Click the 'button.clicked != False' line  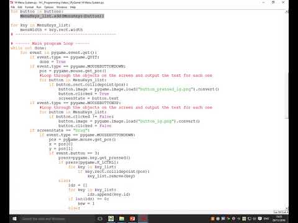coord(81,116)
